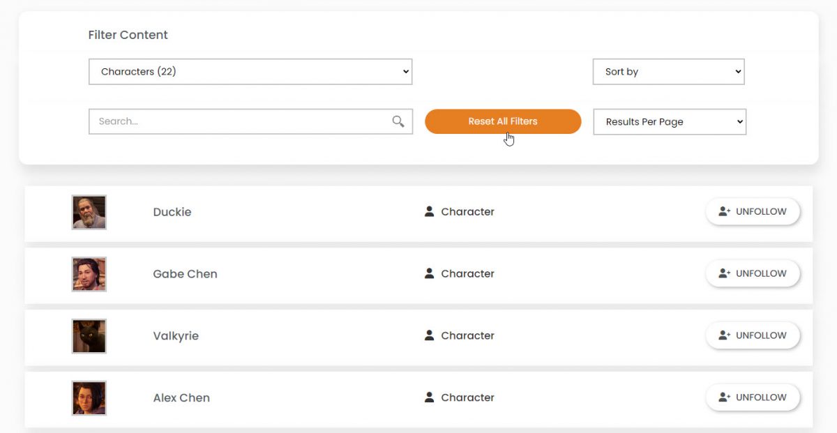Click the Duckie name text
The width and height of the screenshot is (837, 433).
tap(172, 212)
